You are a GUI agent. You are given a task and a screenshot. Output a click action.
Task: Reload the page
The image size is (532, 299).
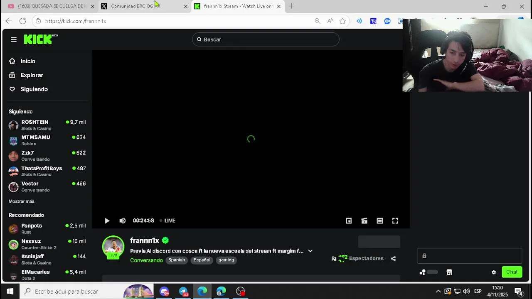click(x=23, y=21)
